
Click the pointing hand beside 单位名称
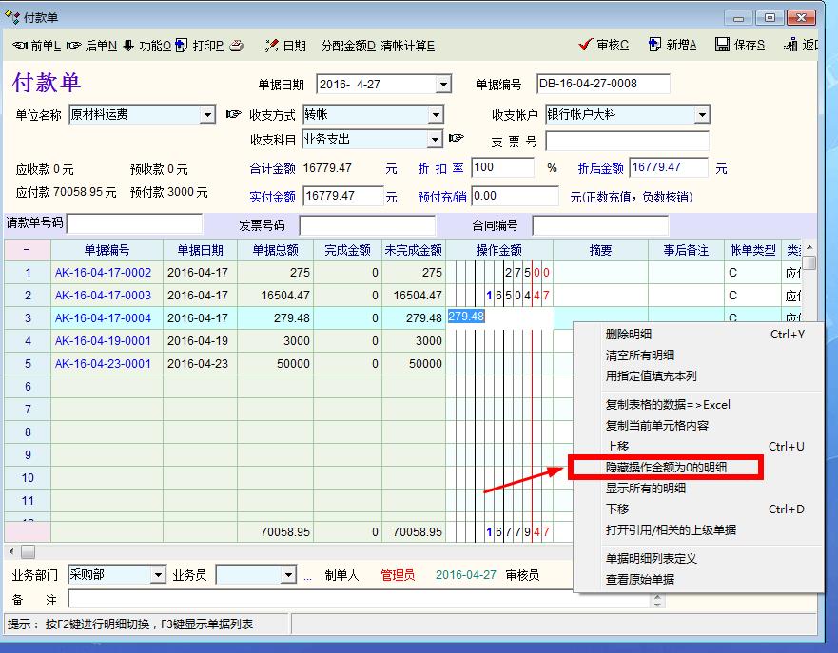[234, 115]
